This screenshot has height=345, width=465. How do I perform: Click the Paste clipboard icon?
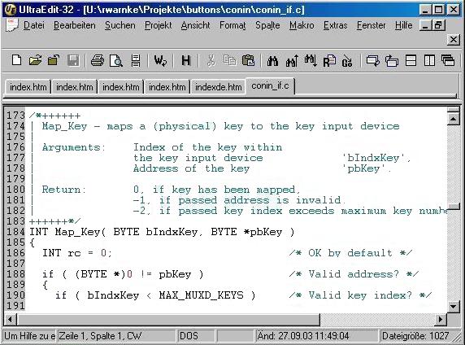(248, 60)
